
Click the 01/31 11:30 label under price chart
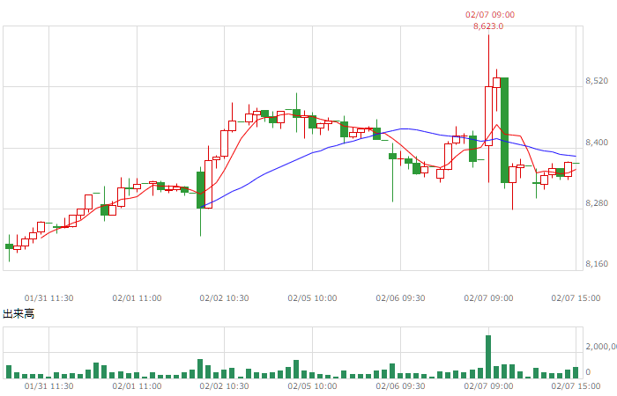coord(48,298)
